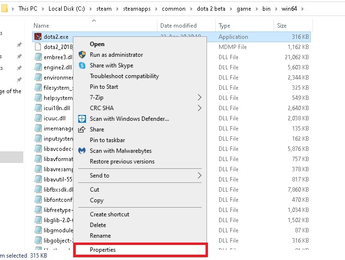
Task: Click the folder icon in the address bar
Action: 4,9
